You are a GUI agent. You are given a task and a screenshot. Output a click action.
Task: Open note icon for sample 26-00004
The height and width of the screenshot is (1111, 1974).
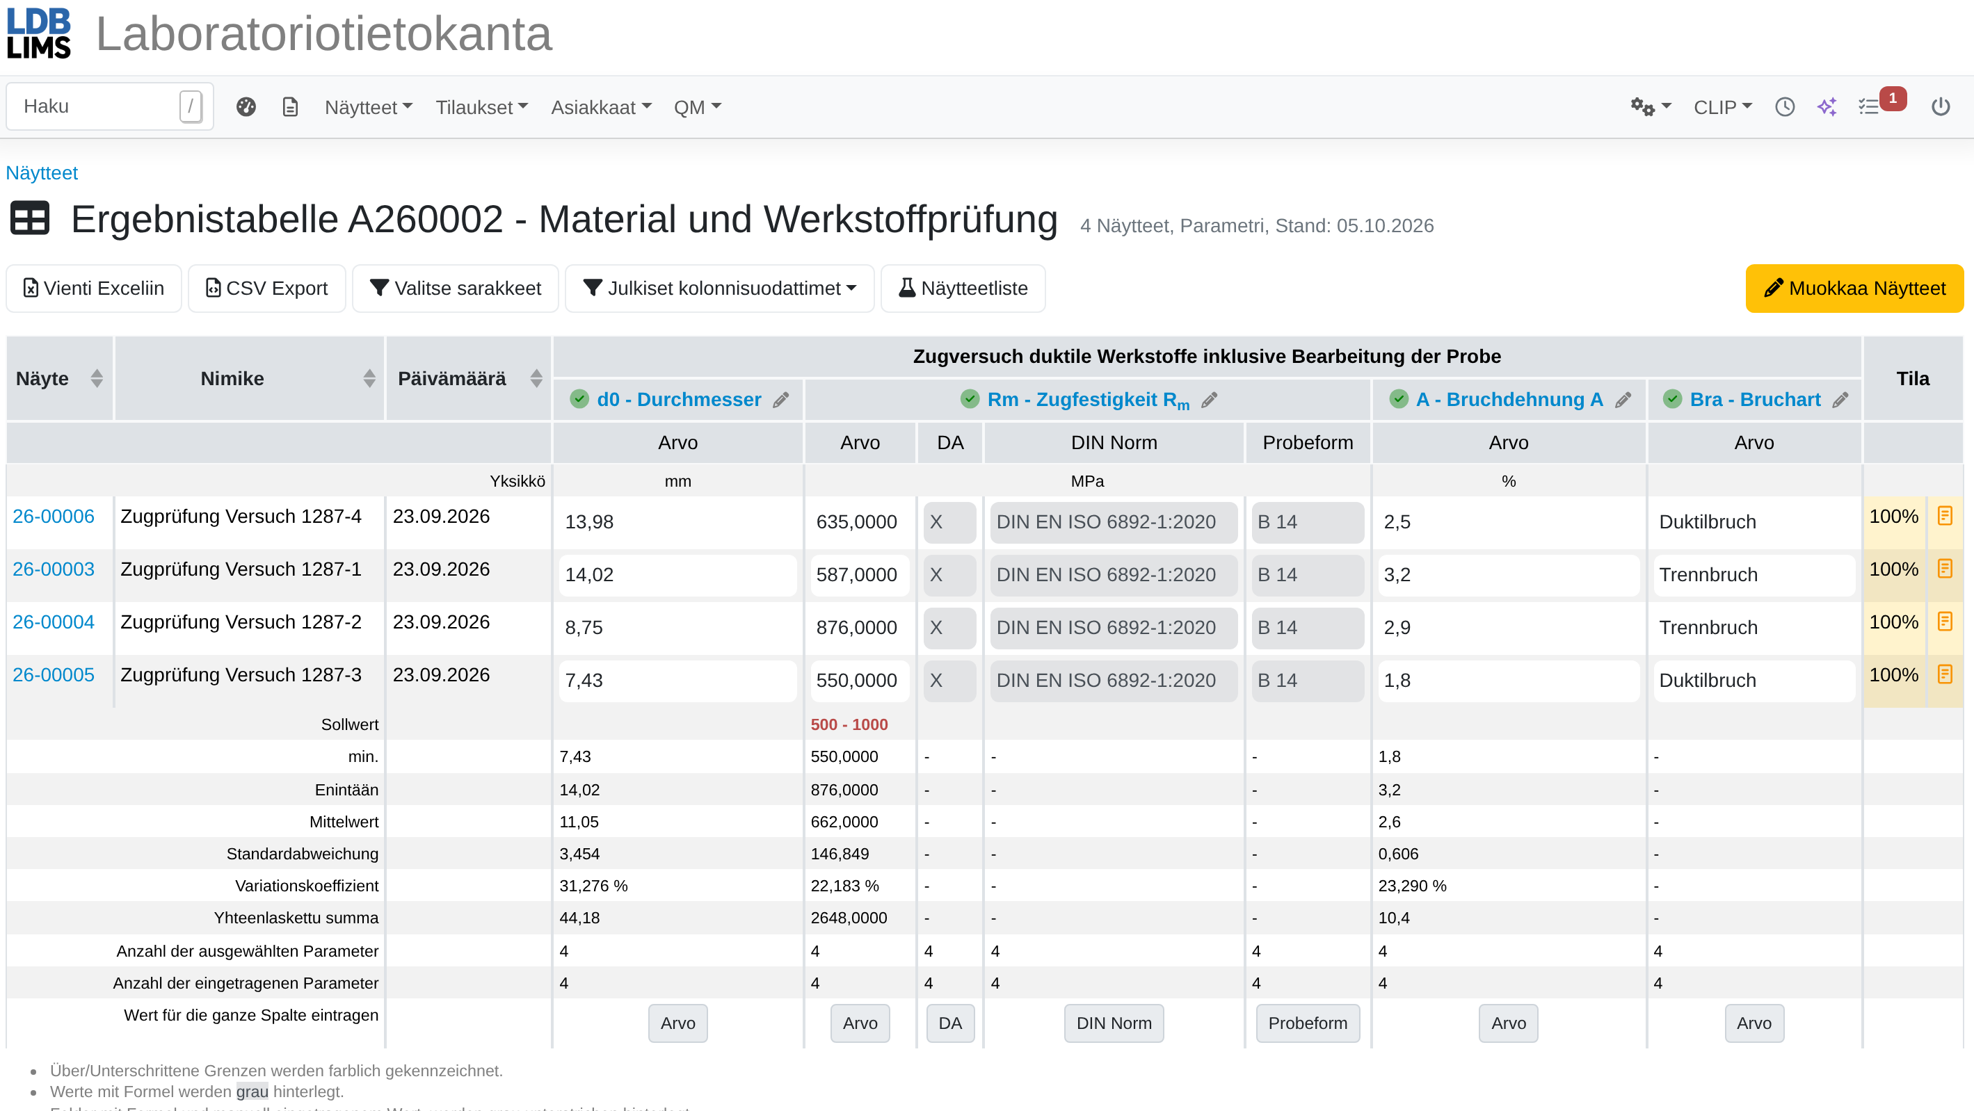tap(1945, 622)
